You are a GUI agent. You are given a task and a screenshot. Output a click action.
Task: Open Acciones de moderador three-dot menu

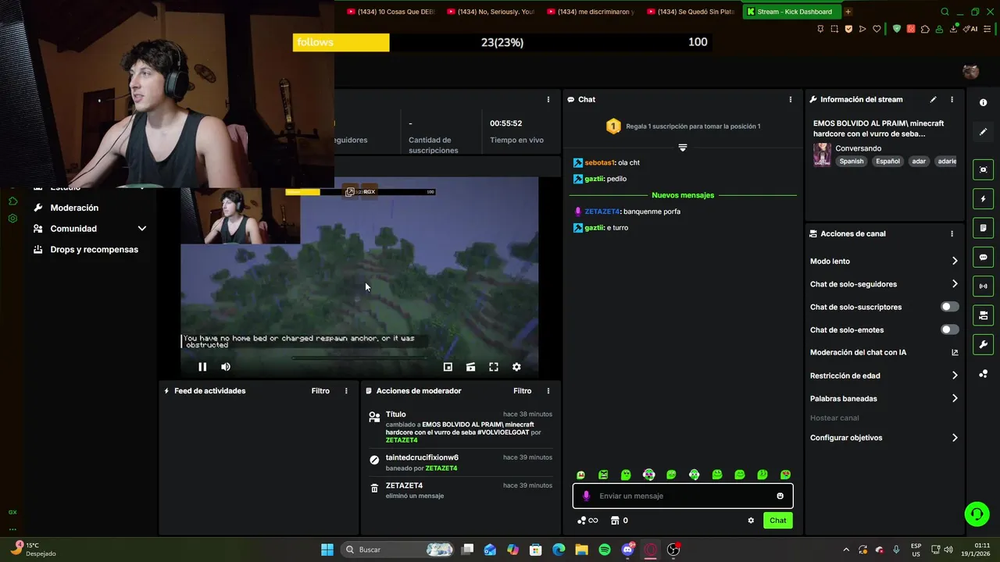(548, 391)
